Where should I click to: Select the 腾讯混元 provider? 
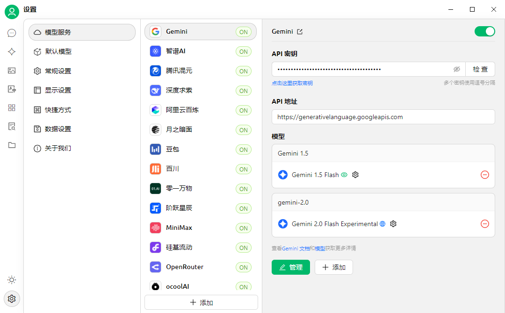click(200, 71)
